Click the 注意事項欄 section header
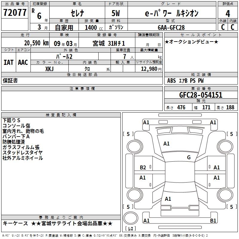 (x=82, y=89)
